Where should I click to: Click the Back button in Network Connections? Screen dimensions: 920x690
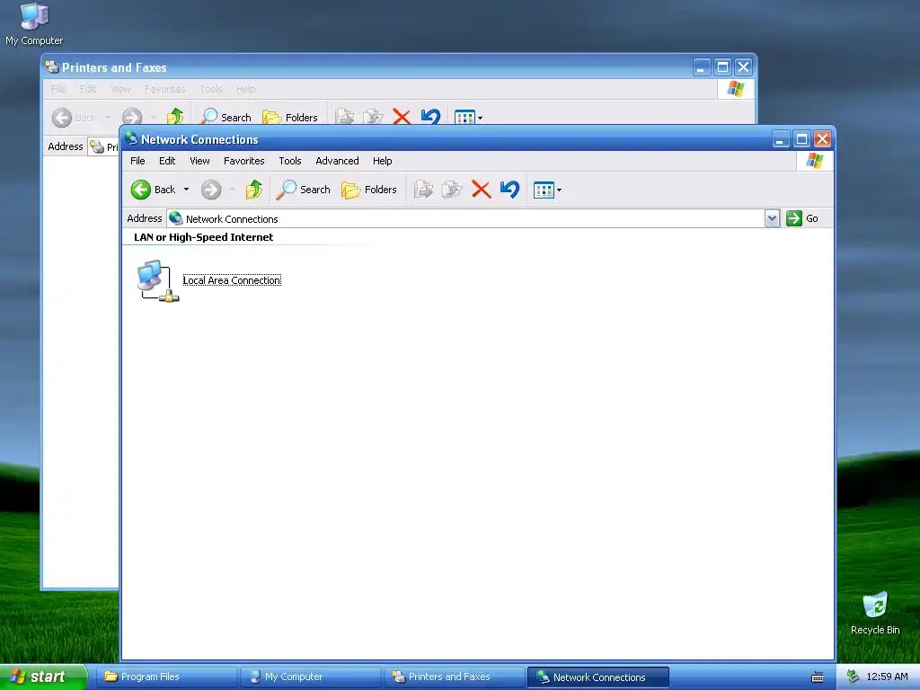pos(153,190)
